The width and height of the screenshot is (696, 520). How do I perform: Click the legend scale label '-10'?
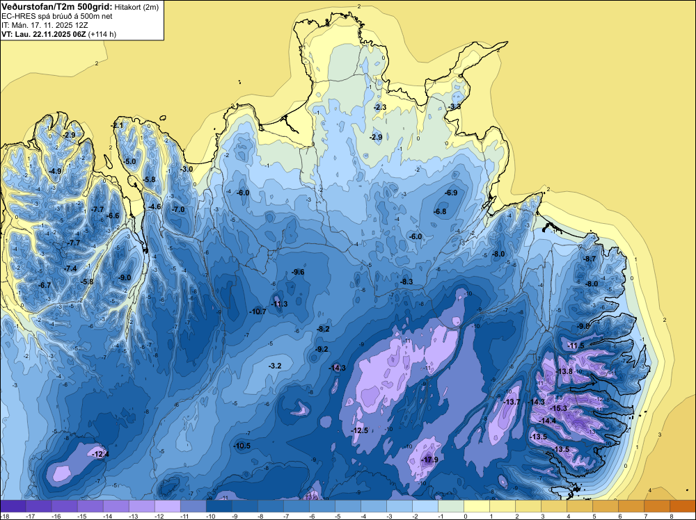coord(210,516)
